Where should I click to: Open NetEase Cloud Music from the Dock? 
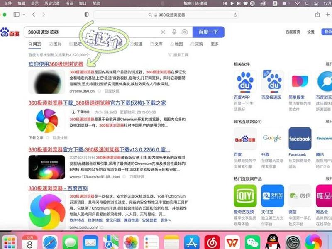coord(212,242)
